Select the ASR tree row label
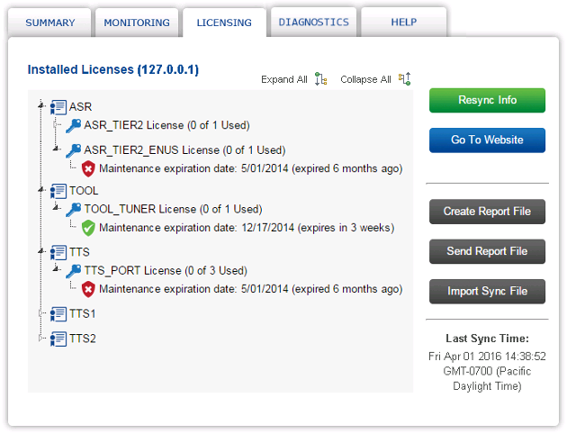567x434 pixels. tap(81, 107)
